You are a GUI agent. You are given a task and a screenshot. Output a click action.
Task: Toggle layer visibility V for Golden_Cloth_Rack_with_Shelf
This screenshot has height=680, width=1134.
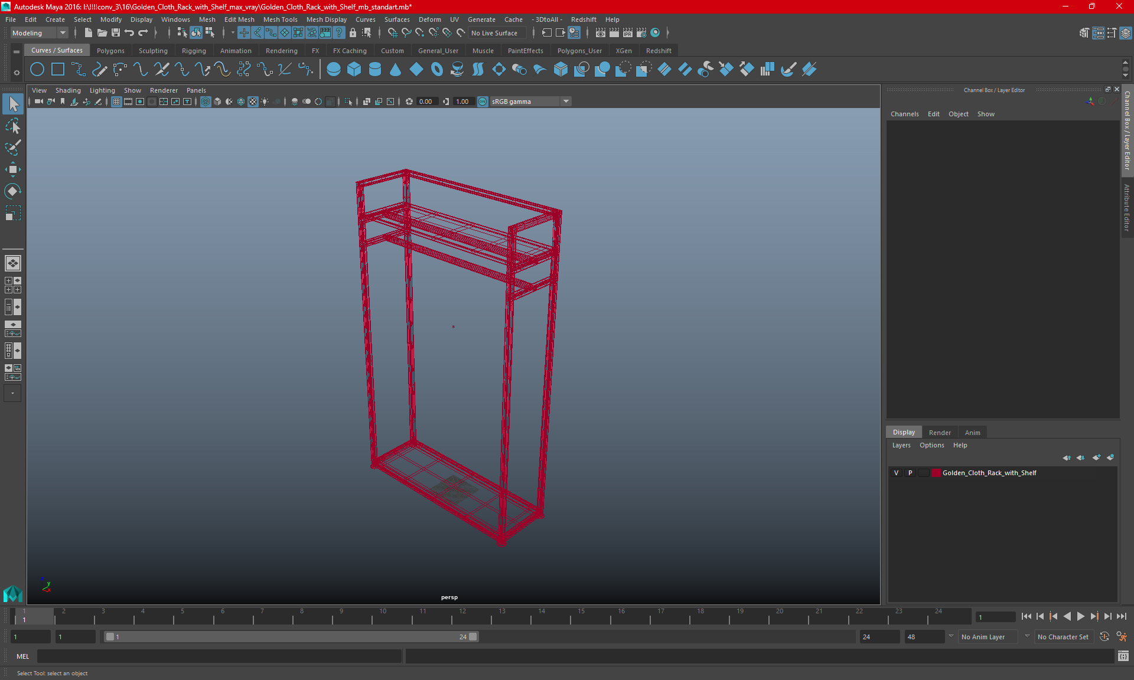point(896,473)
